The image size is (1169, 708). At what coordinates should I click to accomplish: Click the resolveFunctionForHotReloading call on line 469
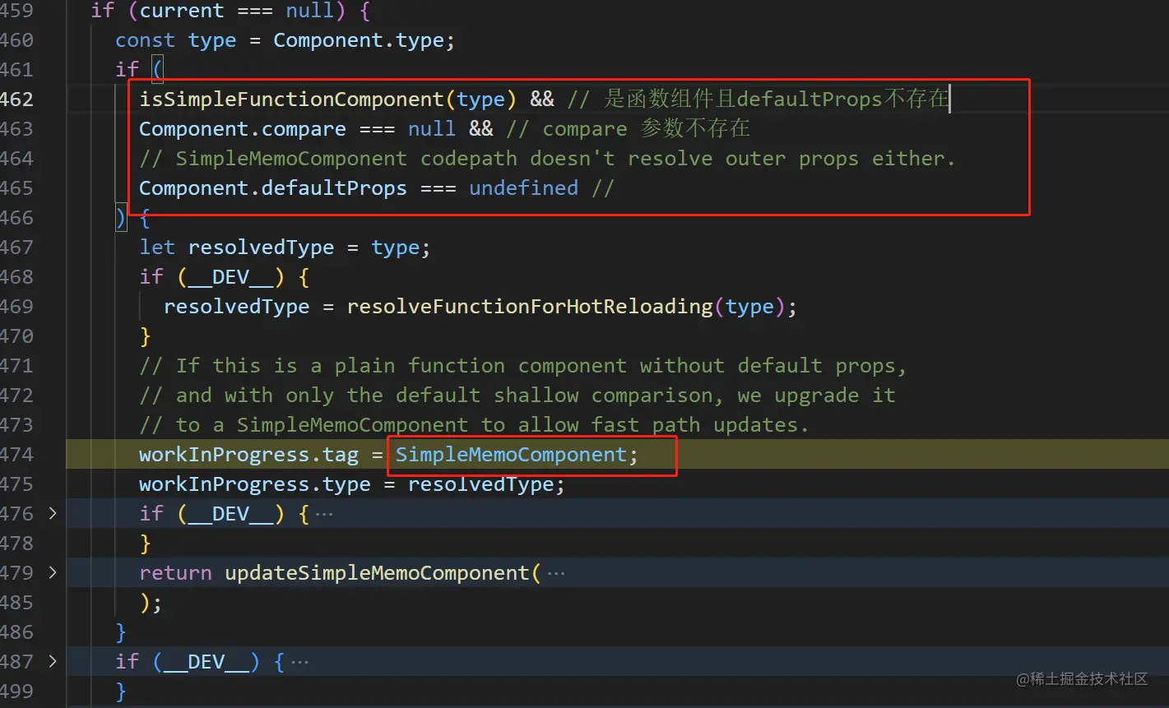(x=529, y=306)
